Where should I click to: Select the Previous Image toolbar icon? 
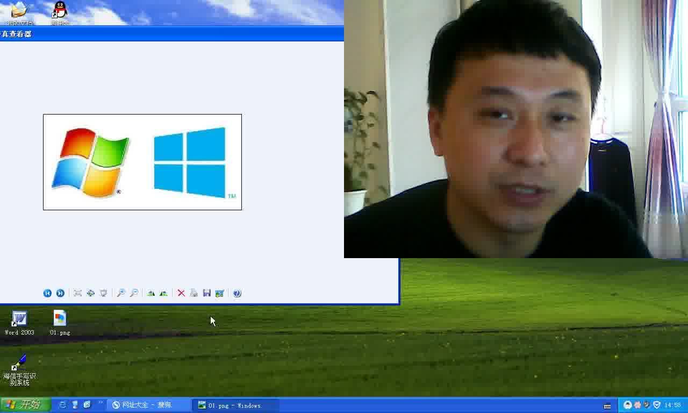click(47, 293)
